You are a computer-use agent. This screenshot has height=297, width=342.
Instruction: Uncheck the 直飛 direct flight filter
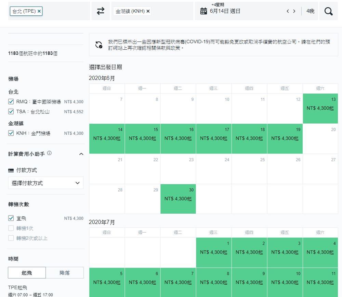coord(11,218)
